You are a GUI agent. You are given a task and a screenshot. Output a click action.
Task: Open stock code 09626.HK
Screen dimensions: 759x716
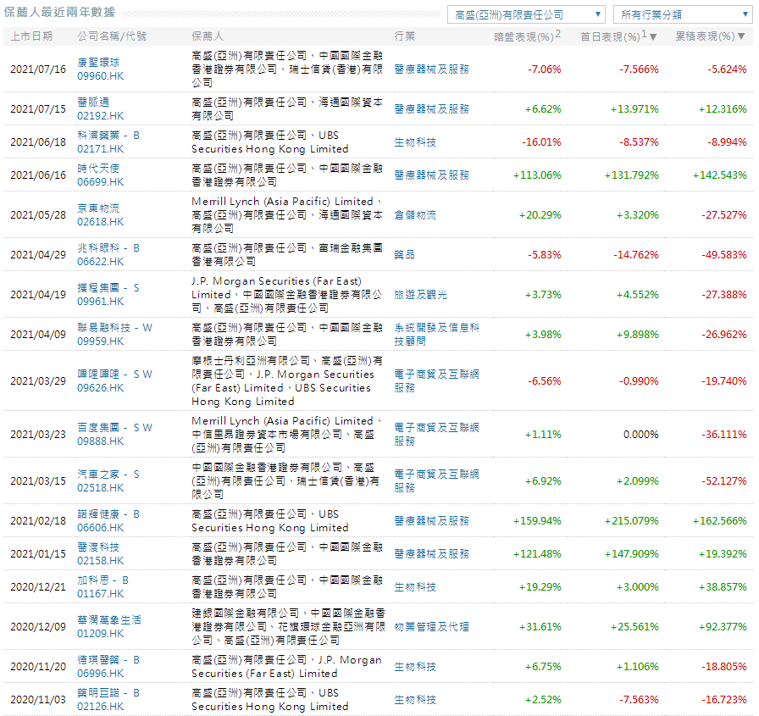[x=101, y=388]
